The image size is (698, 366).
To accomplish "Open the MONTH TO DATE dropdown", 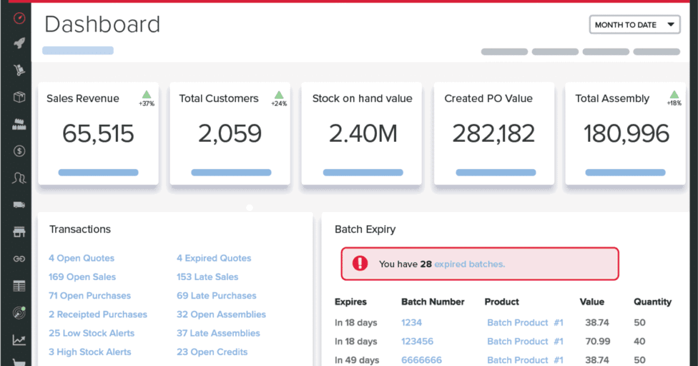I will [x=634, y=24].
